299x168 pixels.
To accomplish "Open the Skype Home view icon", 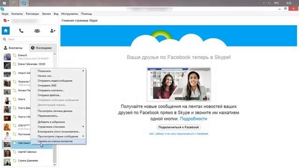I will tap(6, 31).
